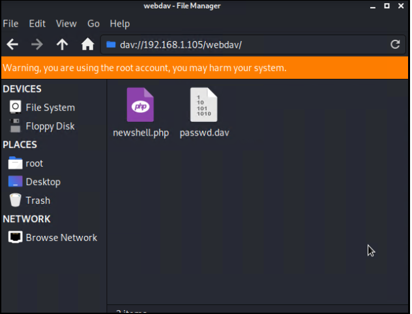Minimize the File Manager window
This screenshot has width=412, height=314.
(x=373, y=6)
